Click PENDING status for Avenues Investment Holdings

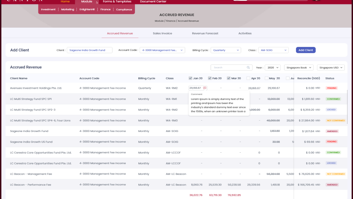click(x=332, y=88)
